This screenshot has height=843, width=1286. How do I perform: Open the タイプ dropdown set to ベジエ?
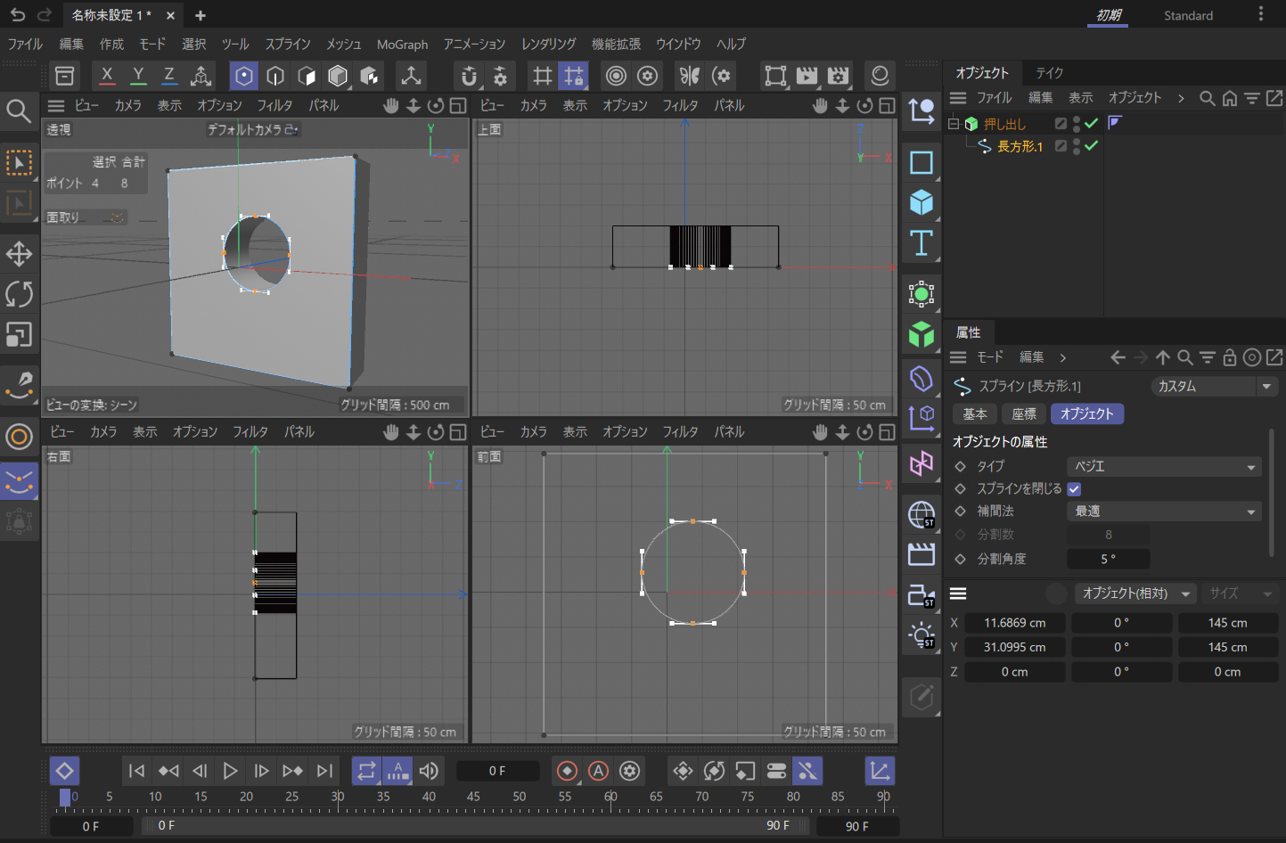[1163, 467]
